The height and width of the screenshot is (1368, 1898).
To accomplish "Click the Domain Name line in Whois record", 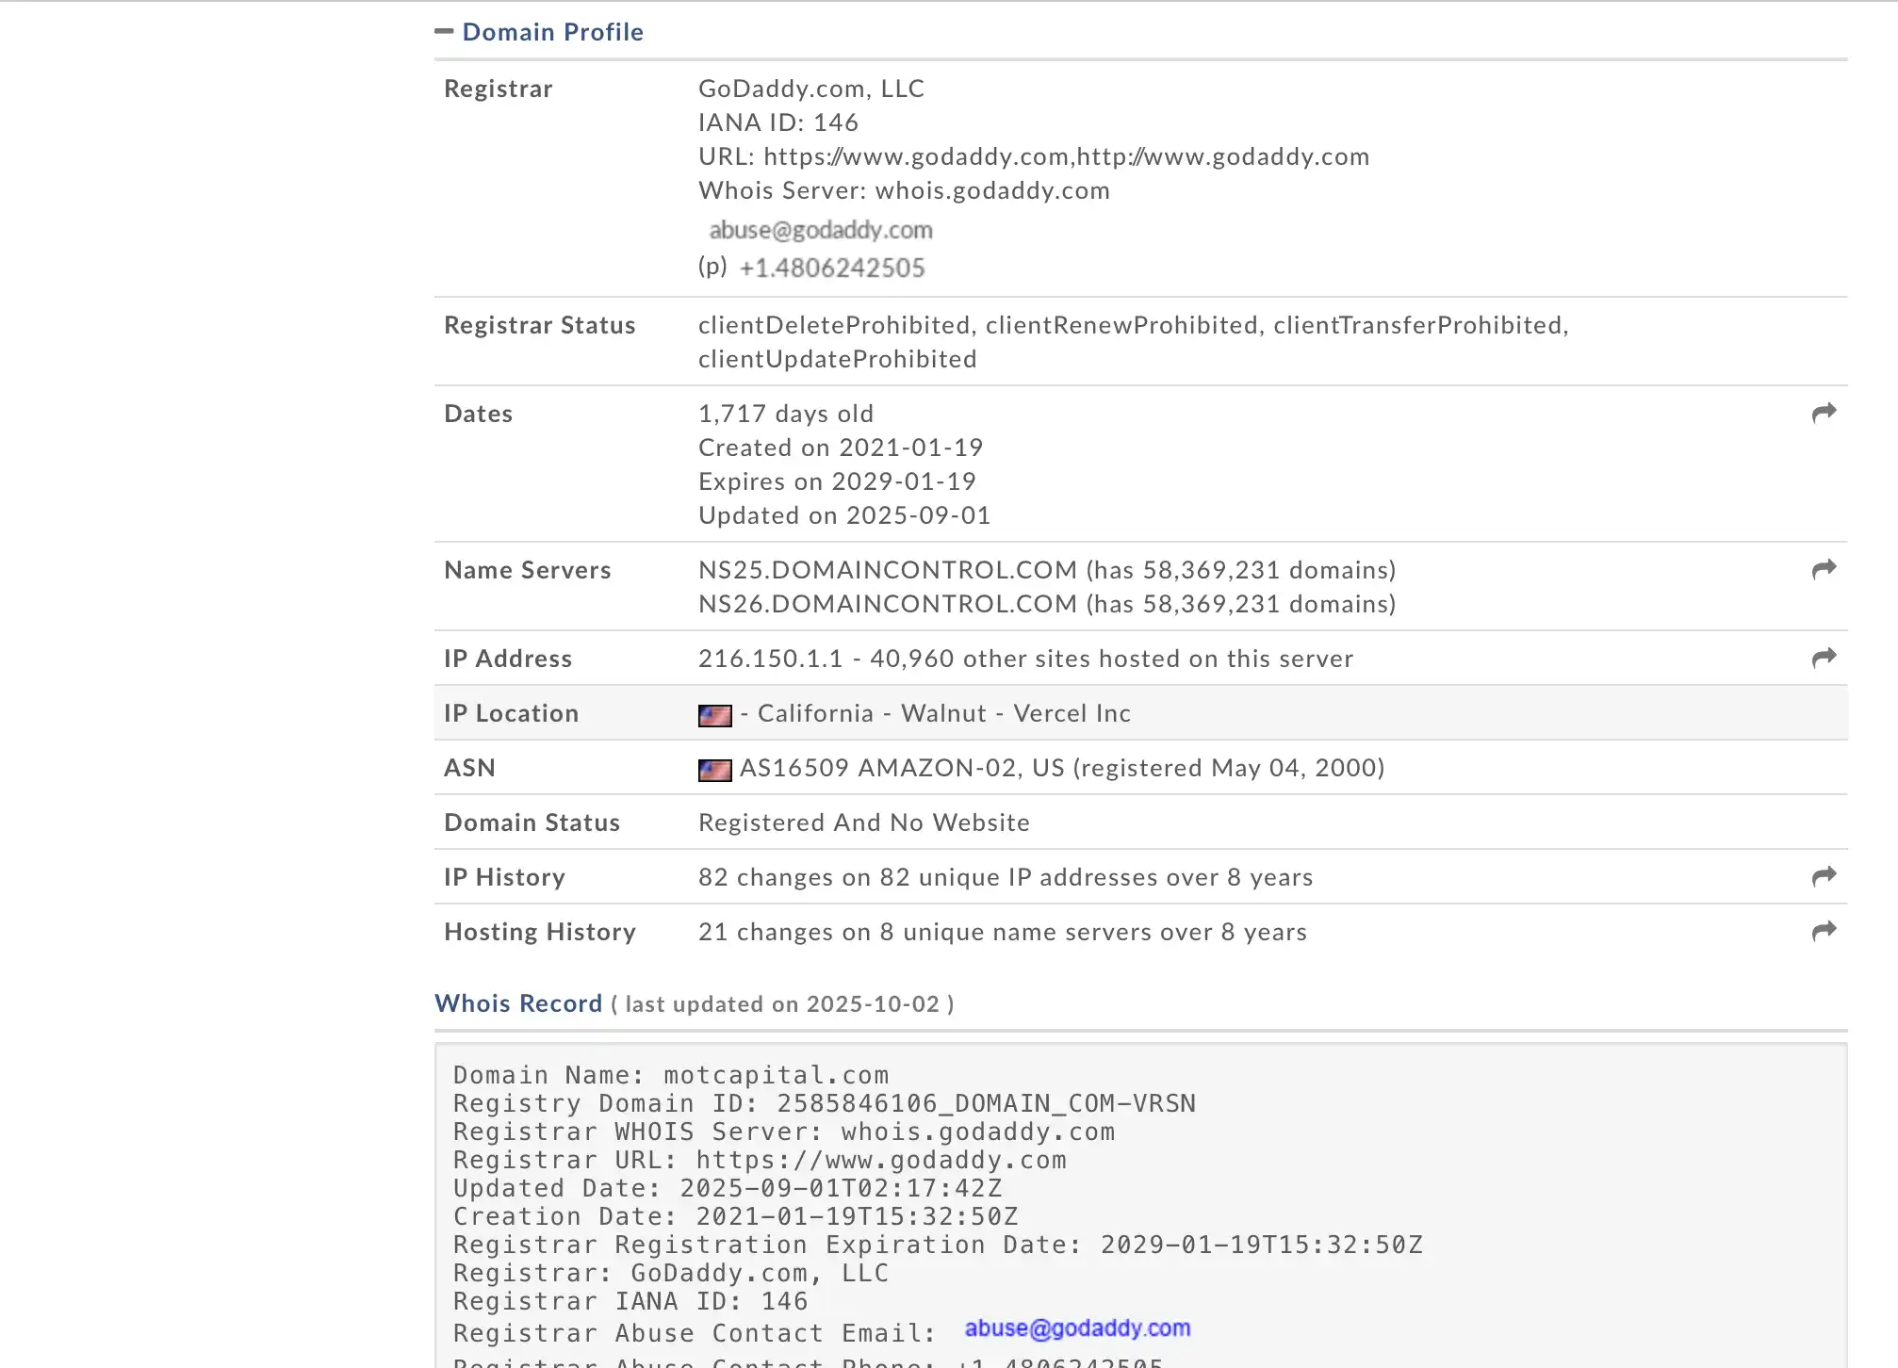I will tap(670, 1075).
